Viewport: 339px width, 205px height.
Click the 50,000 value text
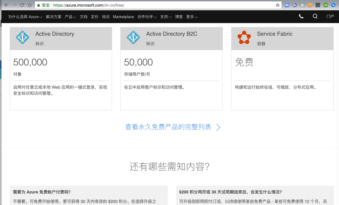click(138, 62)
